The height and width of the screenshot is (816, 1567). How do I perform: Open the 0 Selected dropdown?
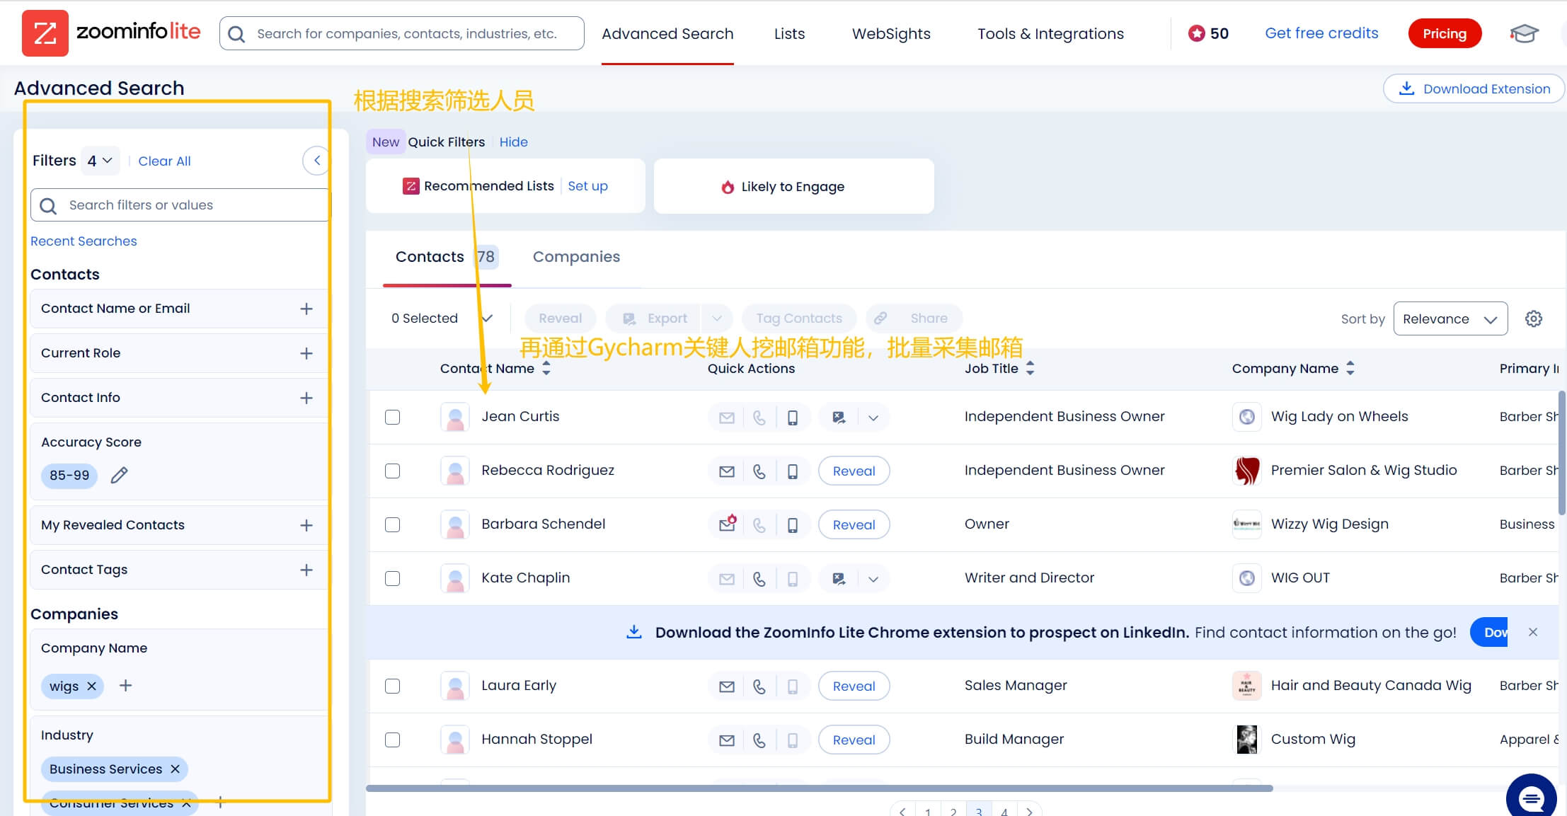coord(486,318)
